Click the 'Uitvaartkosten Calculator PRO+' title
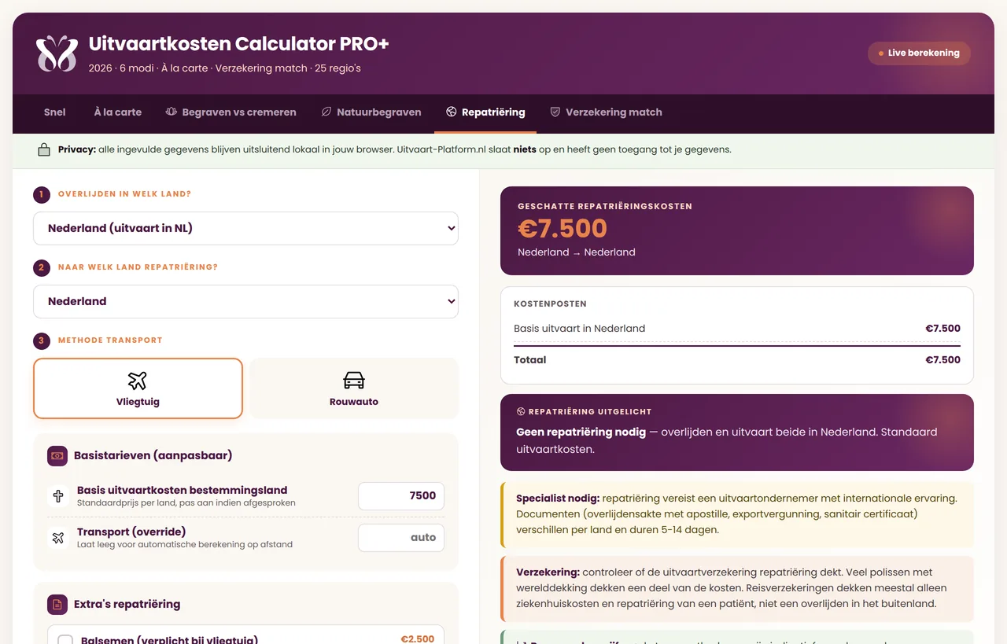 [239, 44]
